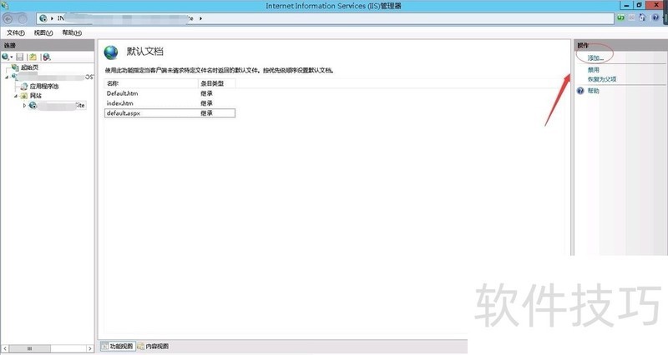
Task: Click the 网站 sites folder icon
Action: point(24,96)
